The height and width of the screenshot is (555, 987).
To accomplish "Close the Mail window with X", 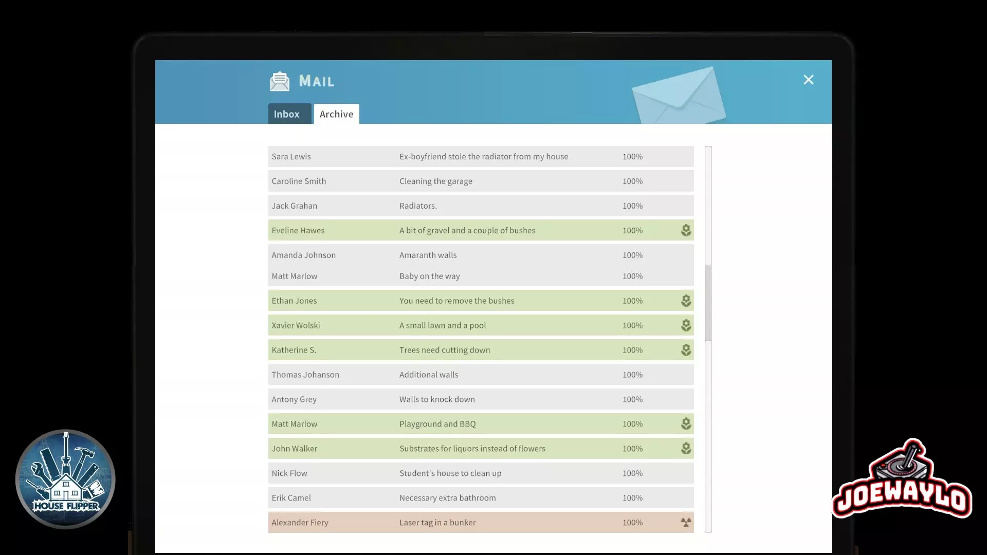I will click(x=808, y=80).
